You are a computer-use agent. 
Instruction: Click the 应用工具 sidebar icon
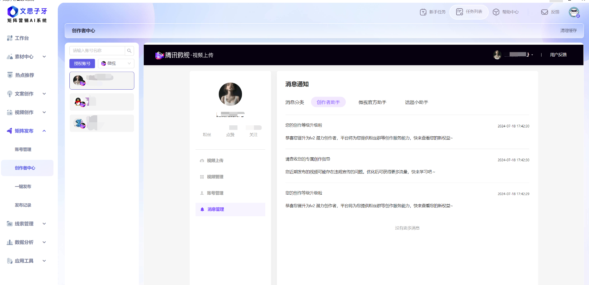point(10,261)
